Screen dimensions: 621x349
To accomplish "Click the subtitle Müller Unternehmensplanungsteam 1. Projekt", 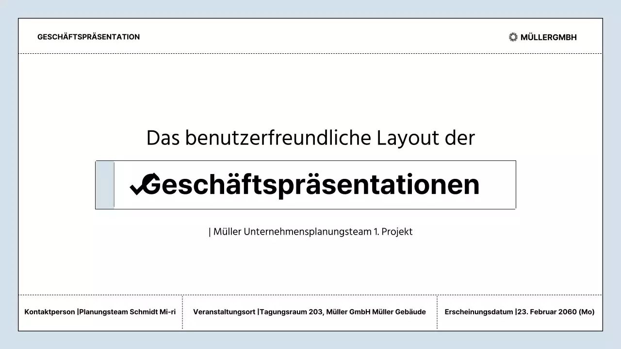I will [310, 232].
